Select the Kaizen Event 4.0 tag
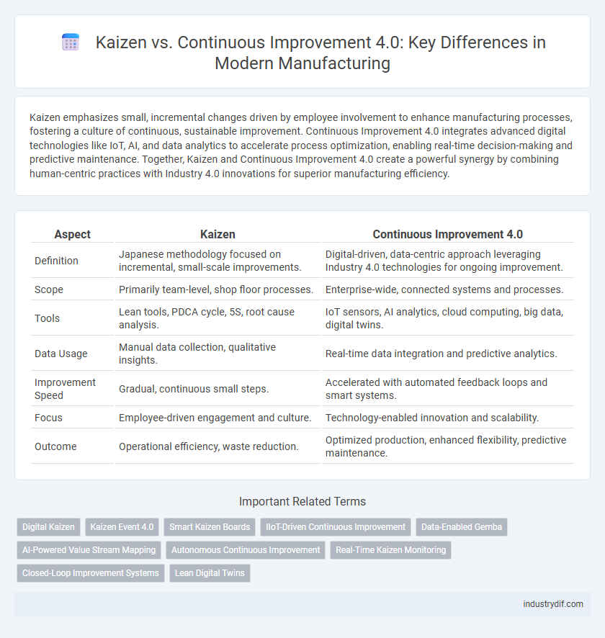 tap(122, 526)
